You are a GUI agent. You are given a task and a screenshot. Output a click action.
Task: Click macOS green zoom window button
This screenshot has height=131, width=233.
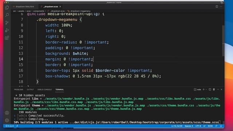pos(8,3)
